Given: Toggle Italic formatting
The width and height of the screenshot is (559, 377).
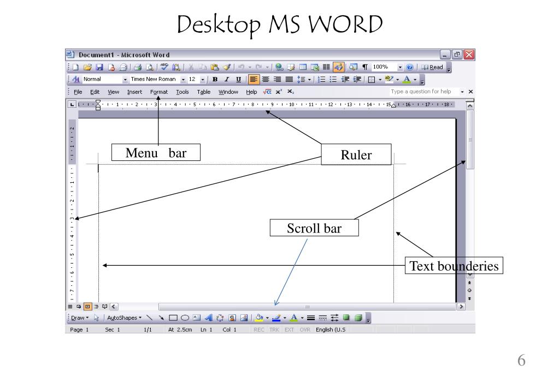Looking at the screenshot, I should (x=227, y=79).
